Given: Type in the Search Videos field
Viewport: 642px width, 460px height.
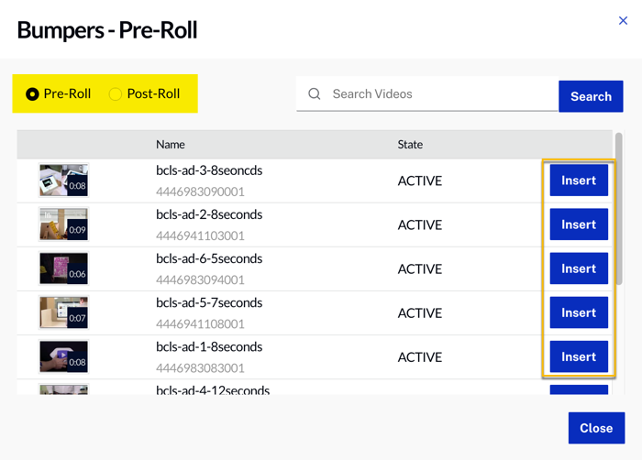Looking at the screenshot, I should (x=440, y=94).
